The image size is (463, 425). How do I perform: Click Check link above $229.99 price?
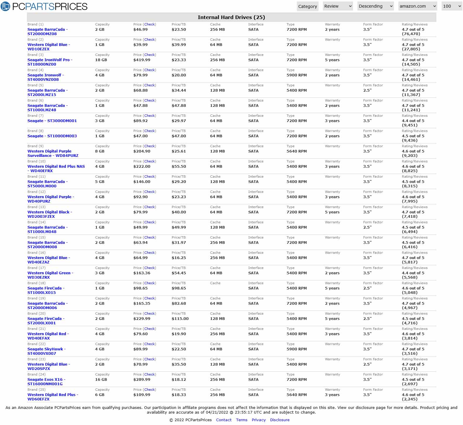click(149, 313)
